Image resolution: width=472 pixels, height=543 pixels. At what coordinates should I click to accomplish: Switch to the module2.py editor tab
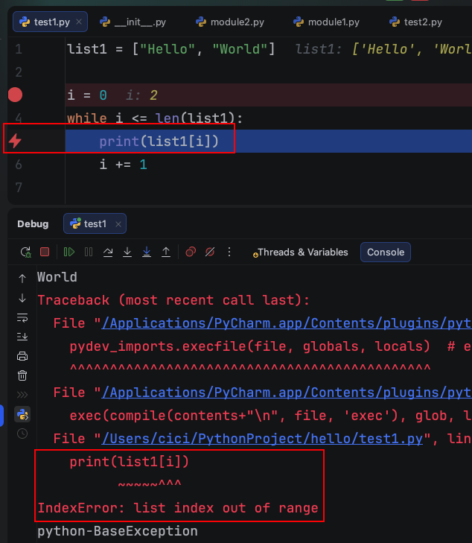point(230,22)
